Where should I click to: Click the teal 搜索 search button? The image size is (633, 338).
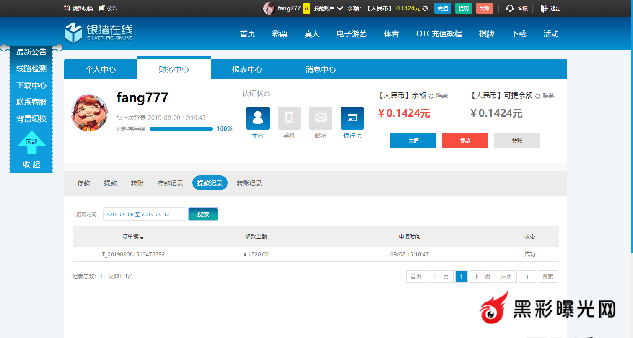pyautogui.click(x=203, y=214)
